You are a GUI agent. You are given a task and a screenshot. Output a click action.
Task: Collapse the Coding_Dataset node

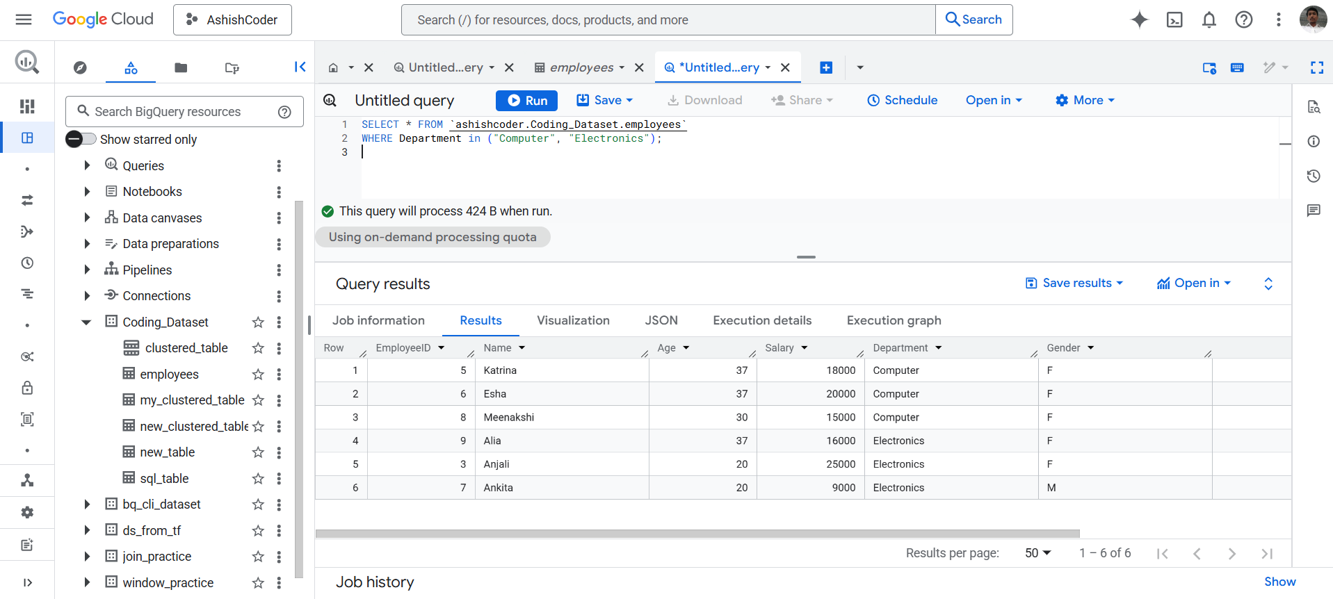[x=87, y=322]
